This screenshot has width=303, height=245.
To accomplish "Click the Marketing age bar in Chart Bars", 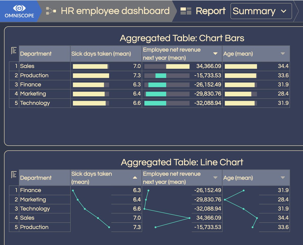I will 238,94.
